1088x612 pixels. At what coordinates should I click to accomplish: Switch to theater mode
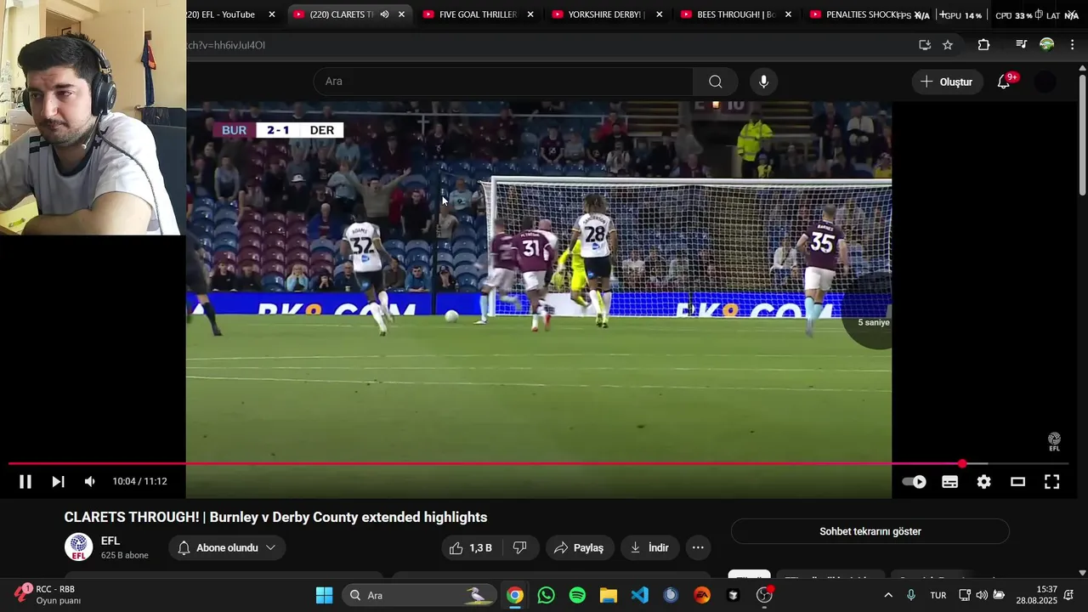[x=1017, y=482]
